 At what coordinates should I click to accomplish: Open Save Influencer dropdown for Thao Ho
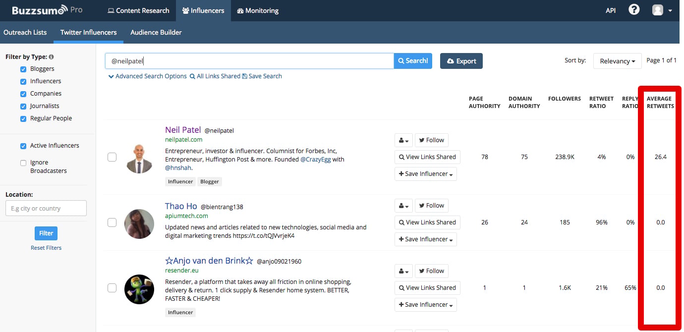pos(426,239)
